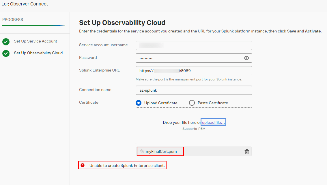Click the Unable to create Splunk Enterprise client message
The height and width of the screenshot is (185, 327).
[127, 165]
